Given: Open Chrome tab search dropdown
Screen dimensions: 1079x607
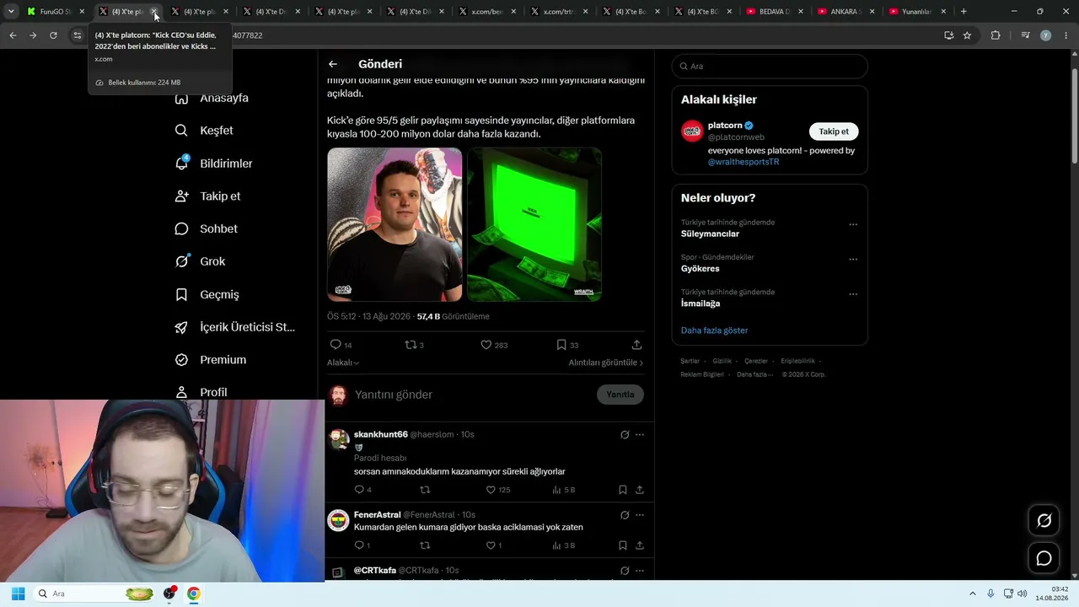Looking at the screenshot, I should point(11,12).
